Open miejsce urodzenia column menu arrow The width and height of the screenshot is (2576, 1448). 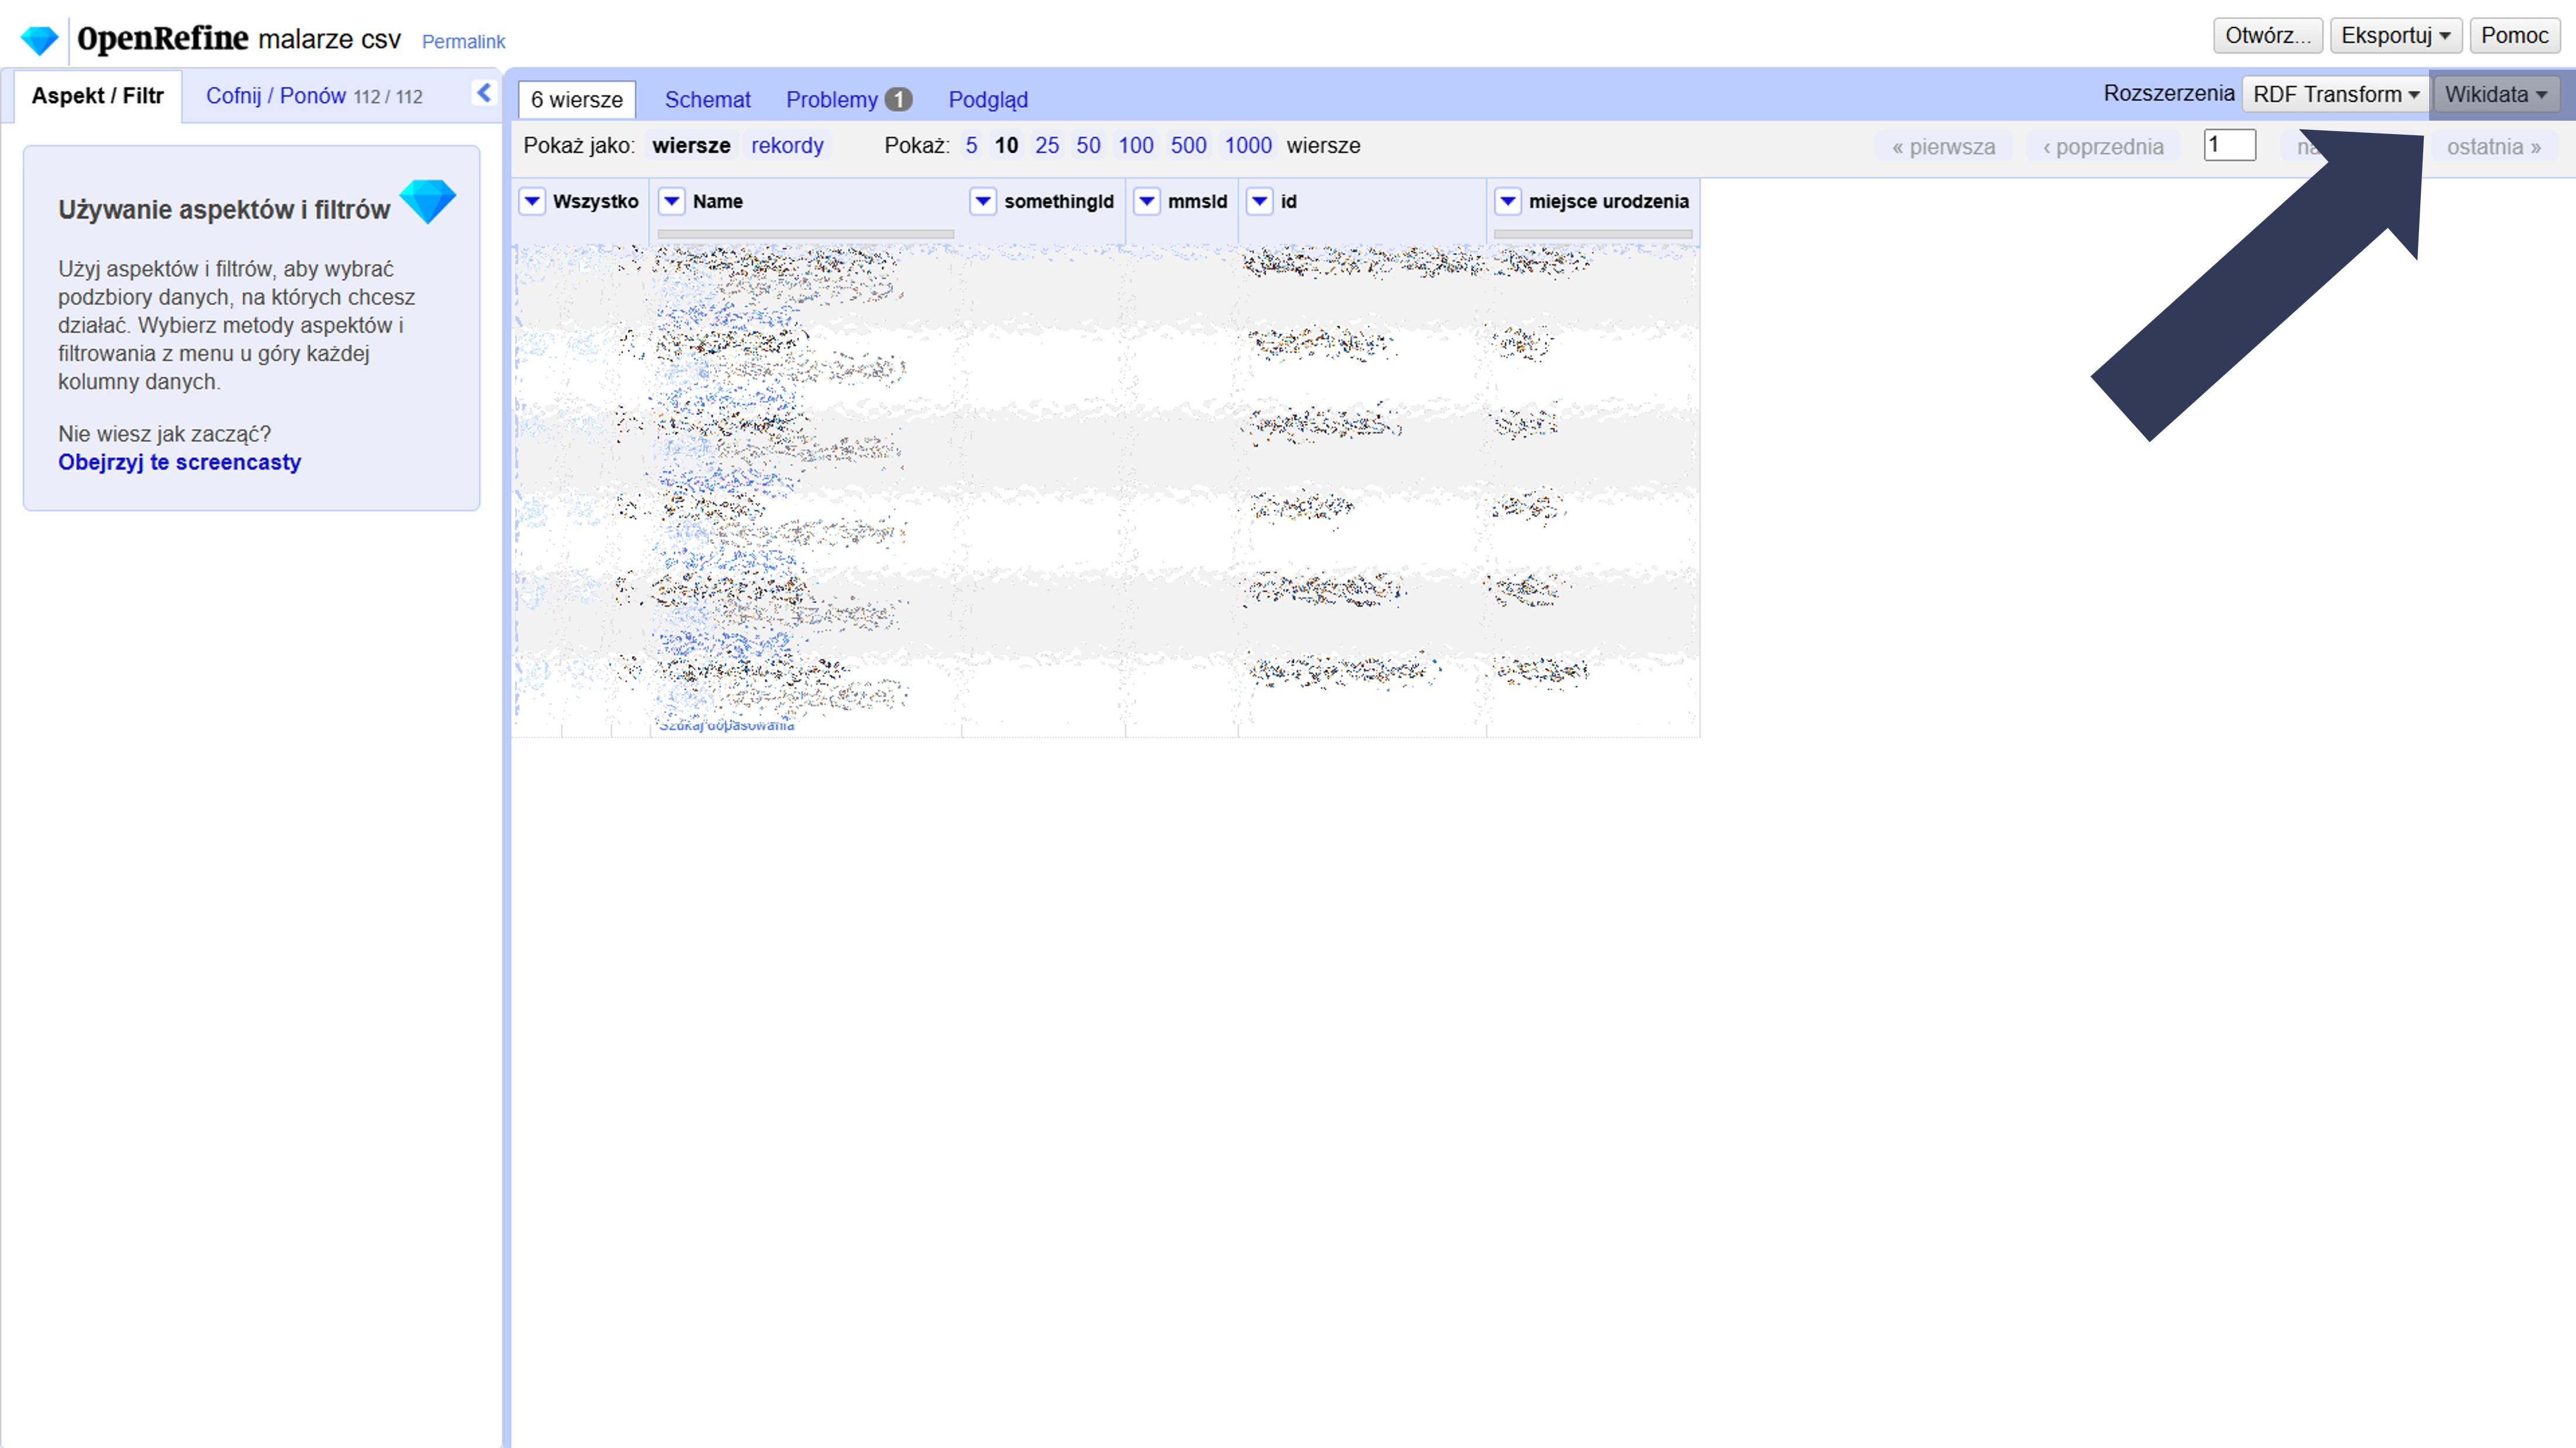[x=1508, y=201]
